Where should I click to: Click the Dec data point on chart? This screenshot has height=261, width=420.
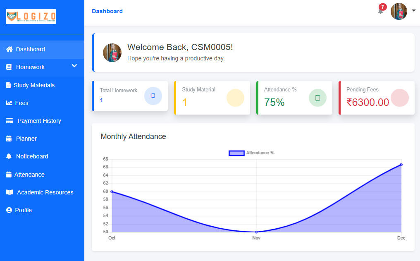click(x=401, y=165)
